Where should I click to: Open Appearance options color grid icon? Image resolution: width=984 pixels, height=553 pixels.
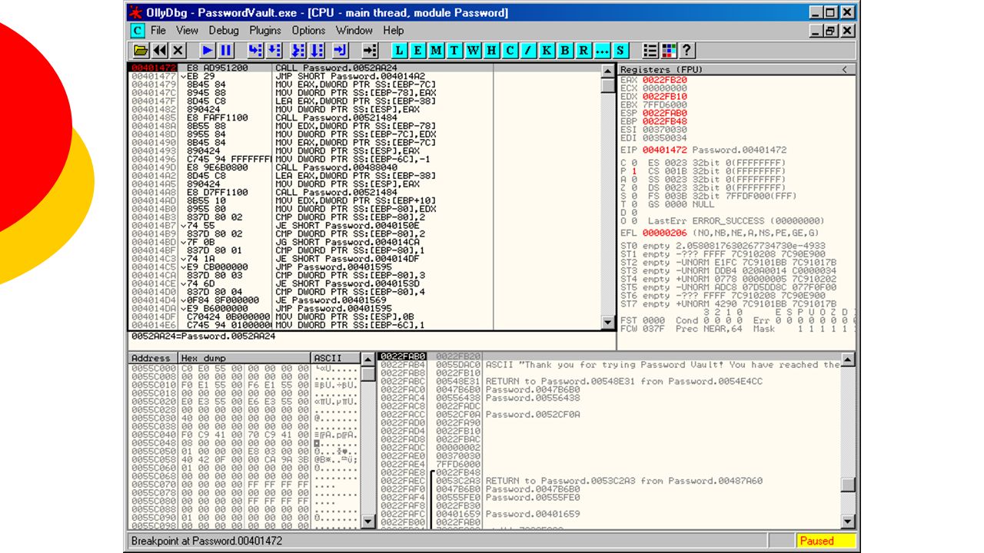tap(669, 51)
